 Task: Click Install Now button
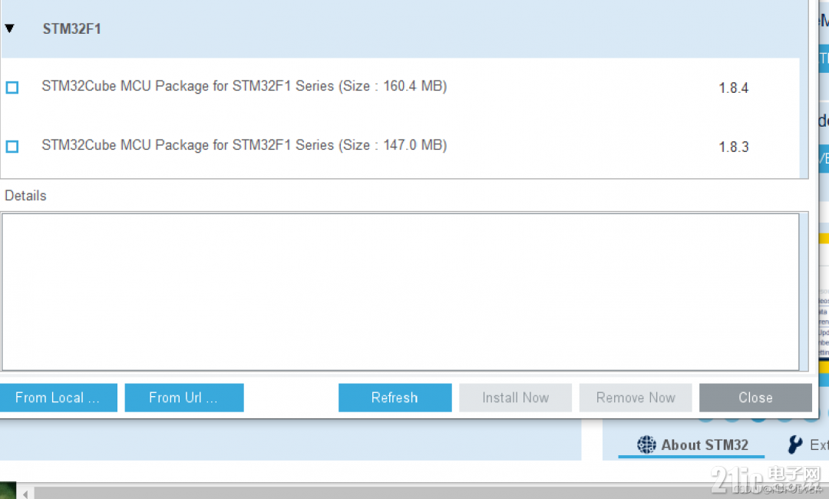(516, 398)
